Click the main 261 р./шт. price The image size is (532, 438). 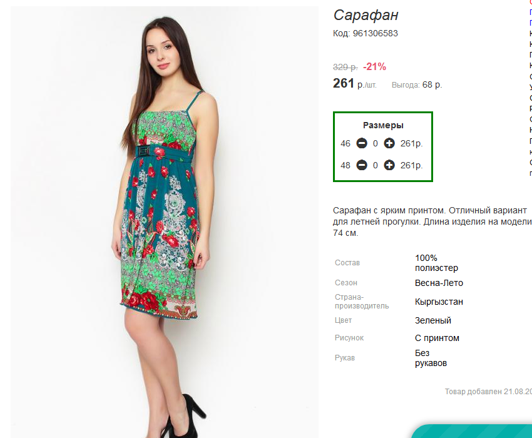click(x=354, y=83)
